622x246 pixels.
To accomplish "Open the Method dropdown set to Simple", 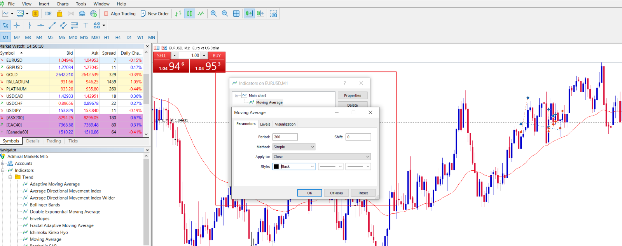I will (294, 147).
